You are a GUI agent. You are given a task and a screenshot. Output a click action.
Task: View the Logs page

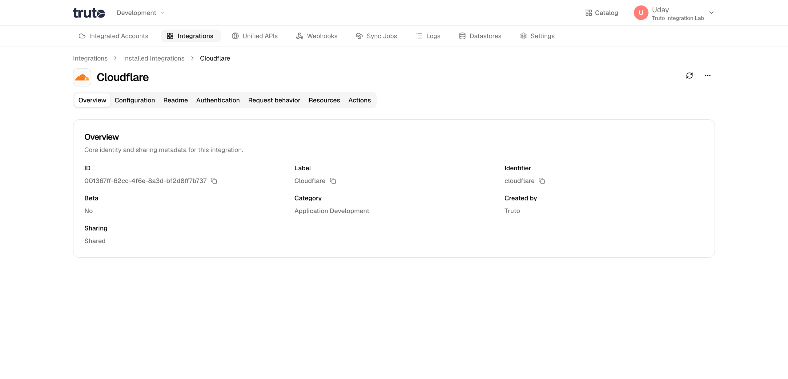(x=428, y=36)
